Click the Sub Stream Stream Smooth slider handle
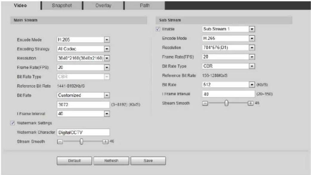Viewport: 311px width, 175px height. pyautogui.click(x=226, y=103)
